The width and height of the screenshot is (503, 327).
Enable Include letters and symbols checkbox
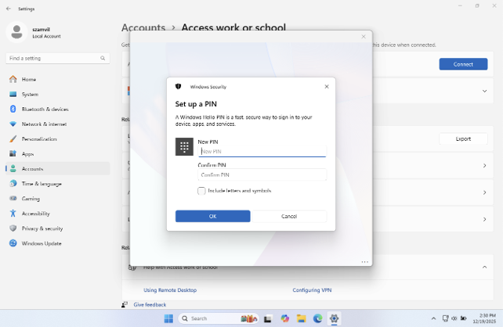201,191
